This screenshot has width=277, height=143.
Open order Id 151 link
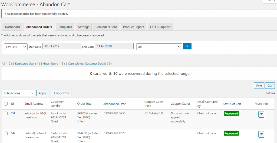pos(13,113)
